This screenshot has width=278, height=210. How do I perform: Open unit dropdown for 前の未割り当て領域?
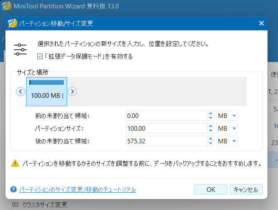[x=234, y=116]
